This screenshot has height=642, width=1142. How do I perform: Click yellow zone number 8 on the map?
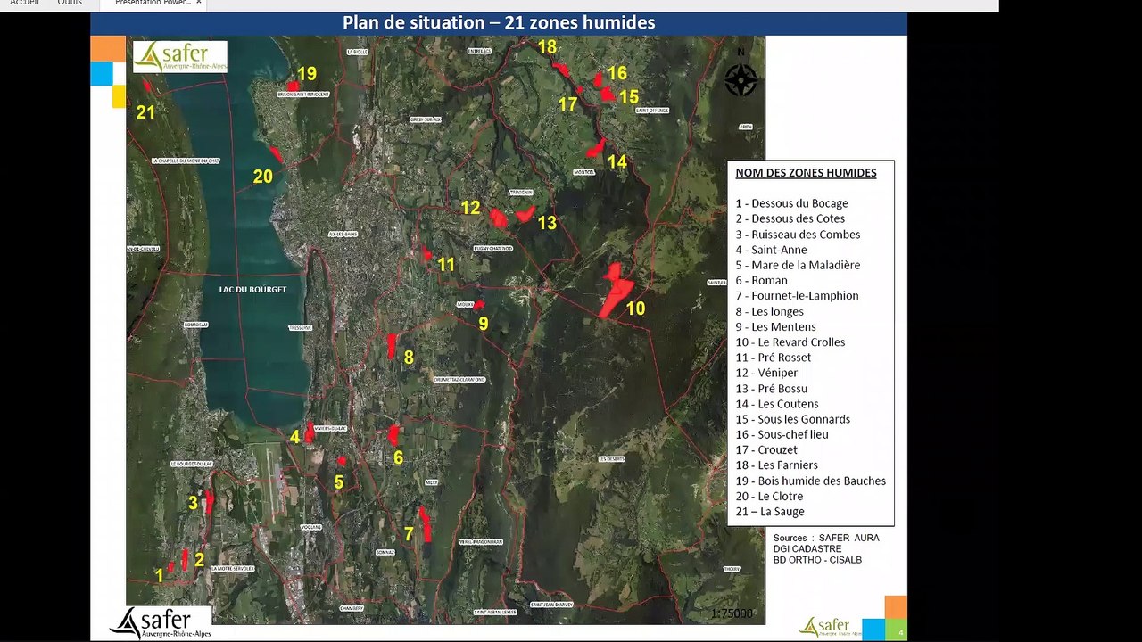coord(409,358)
